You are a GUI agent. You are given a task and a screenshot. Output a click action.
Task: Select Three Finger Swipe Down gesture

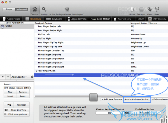(51, 59)
